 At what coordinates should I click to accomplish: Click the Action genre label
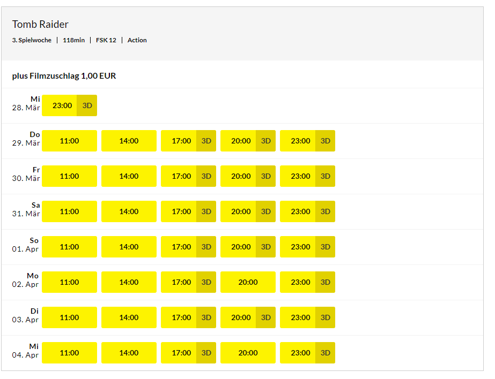coord(137,40)
